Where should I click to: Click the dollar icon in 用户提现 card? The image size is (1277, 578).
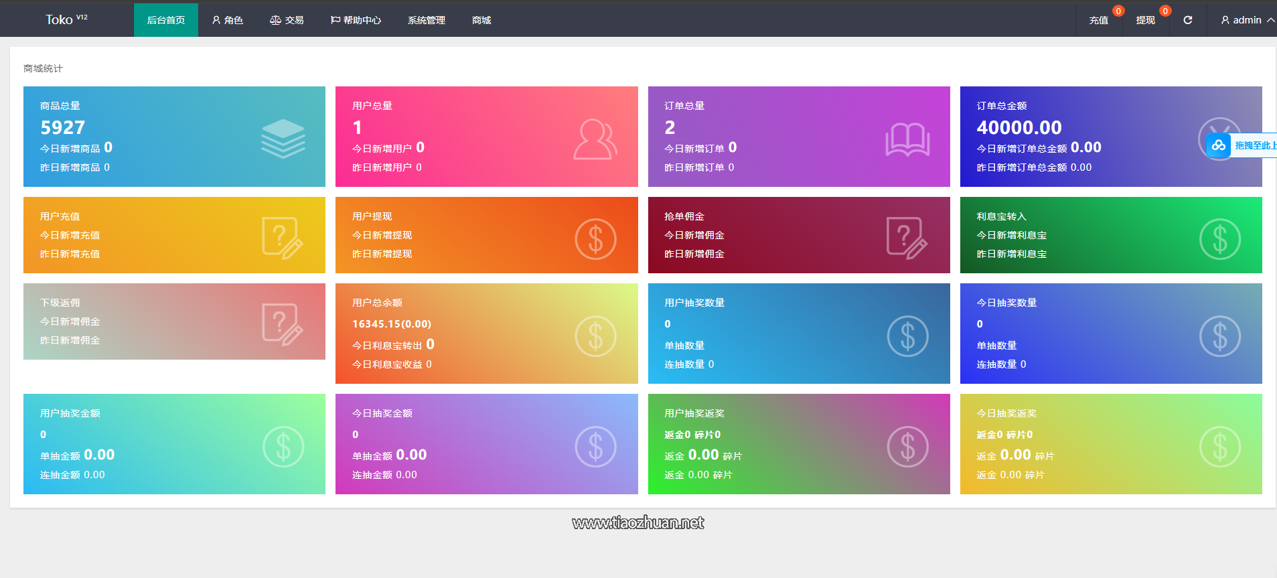595,239
